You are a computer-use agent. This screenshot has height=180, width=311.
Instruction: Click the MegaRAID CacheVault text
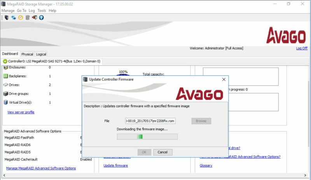[21, 159]
